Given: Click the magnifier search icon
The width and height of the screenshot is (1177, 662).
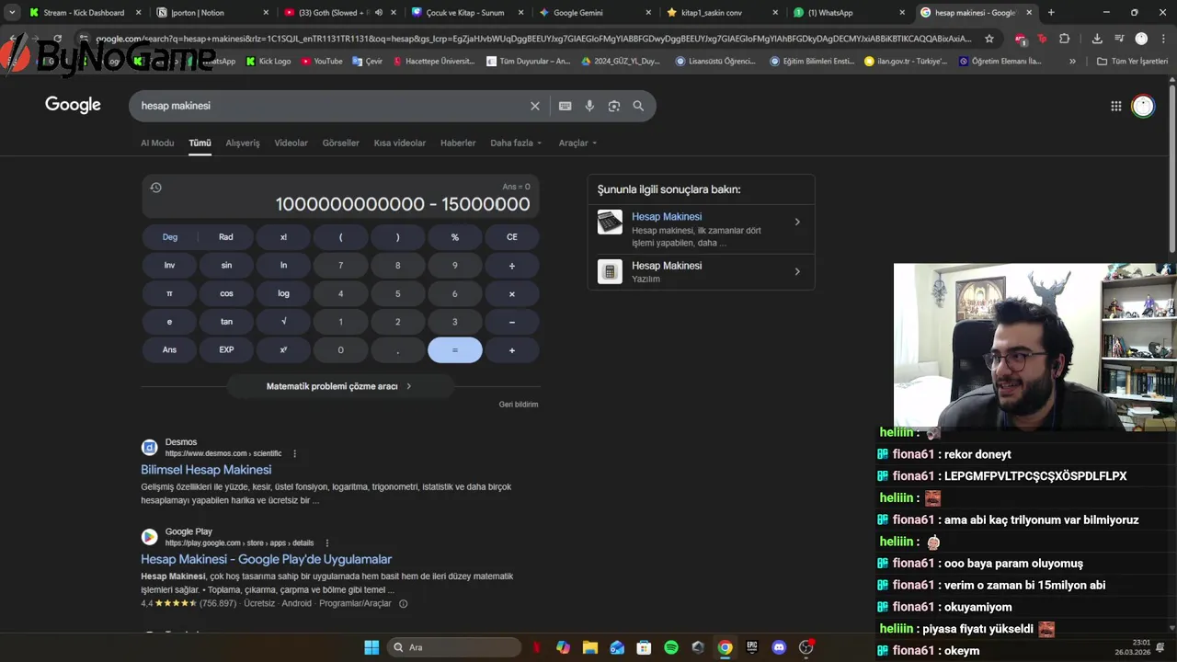Looking at the screenshot, I should tap(638, 106).
